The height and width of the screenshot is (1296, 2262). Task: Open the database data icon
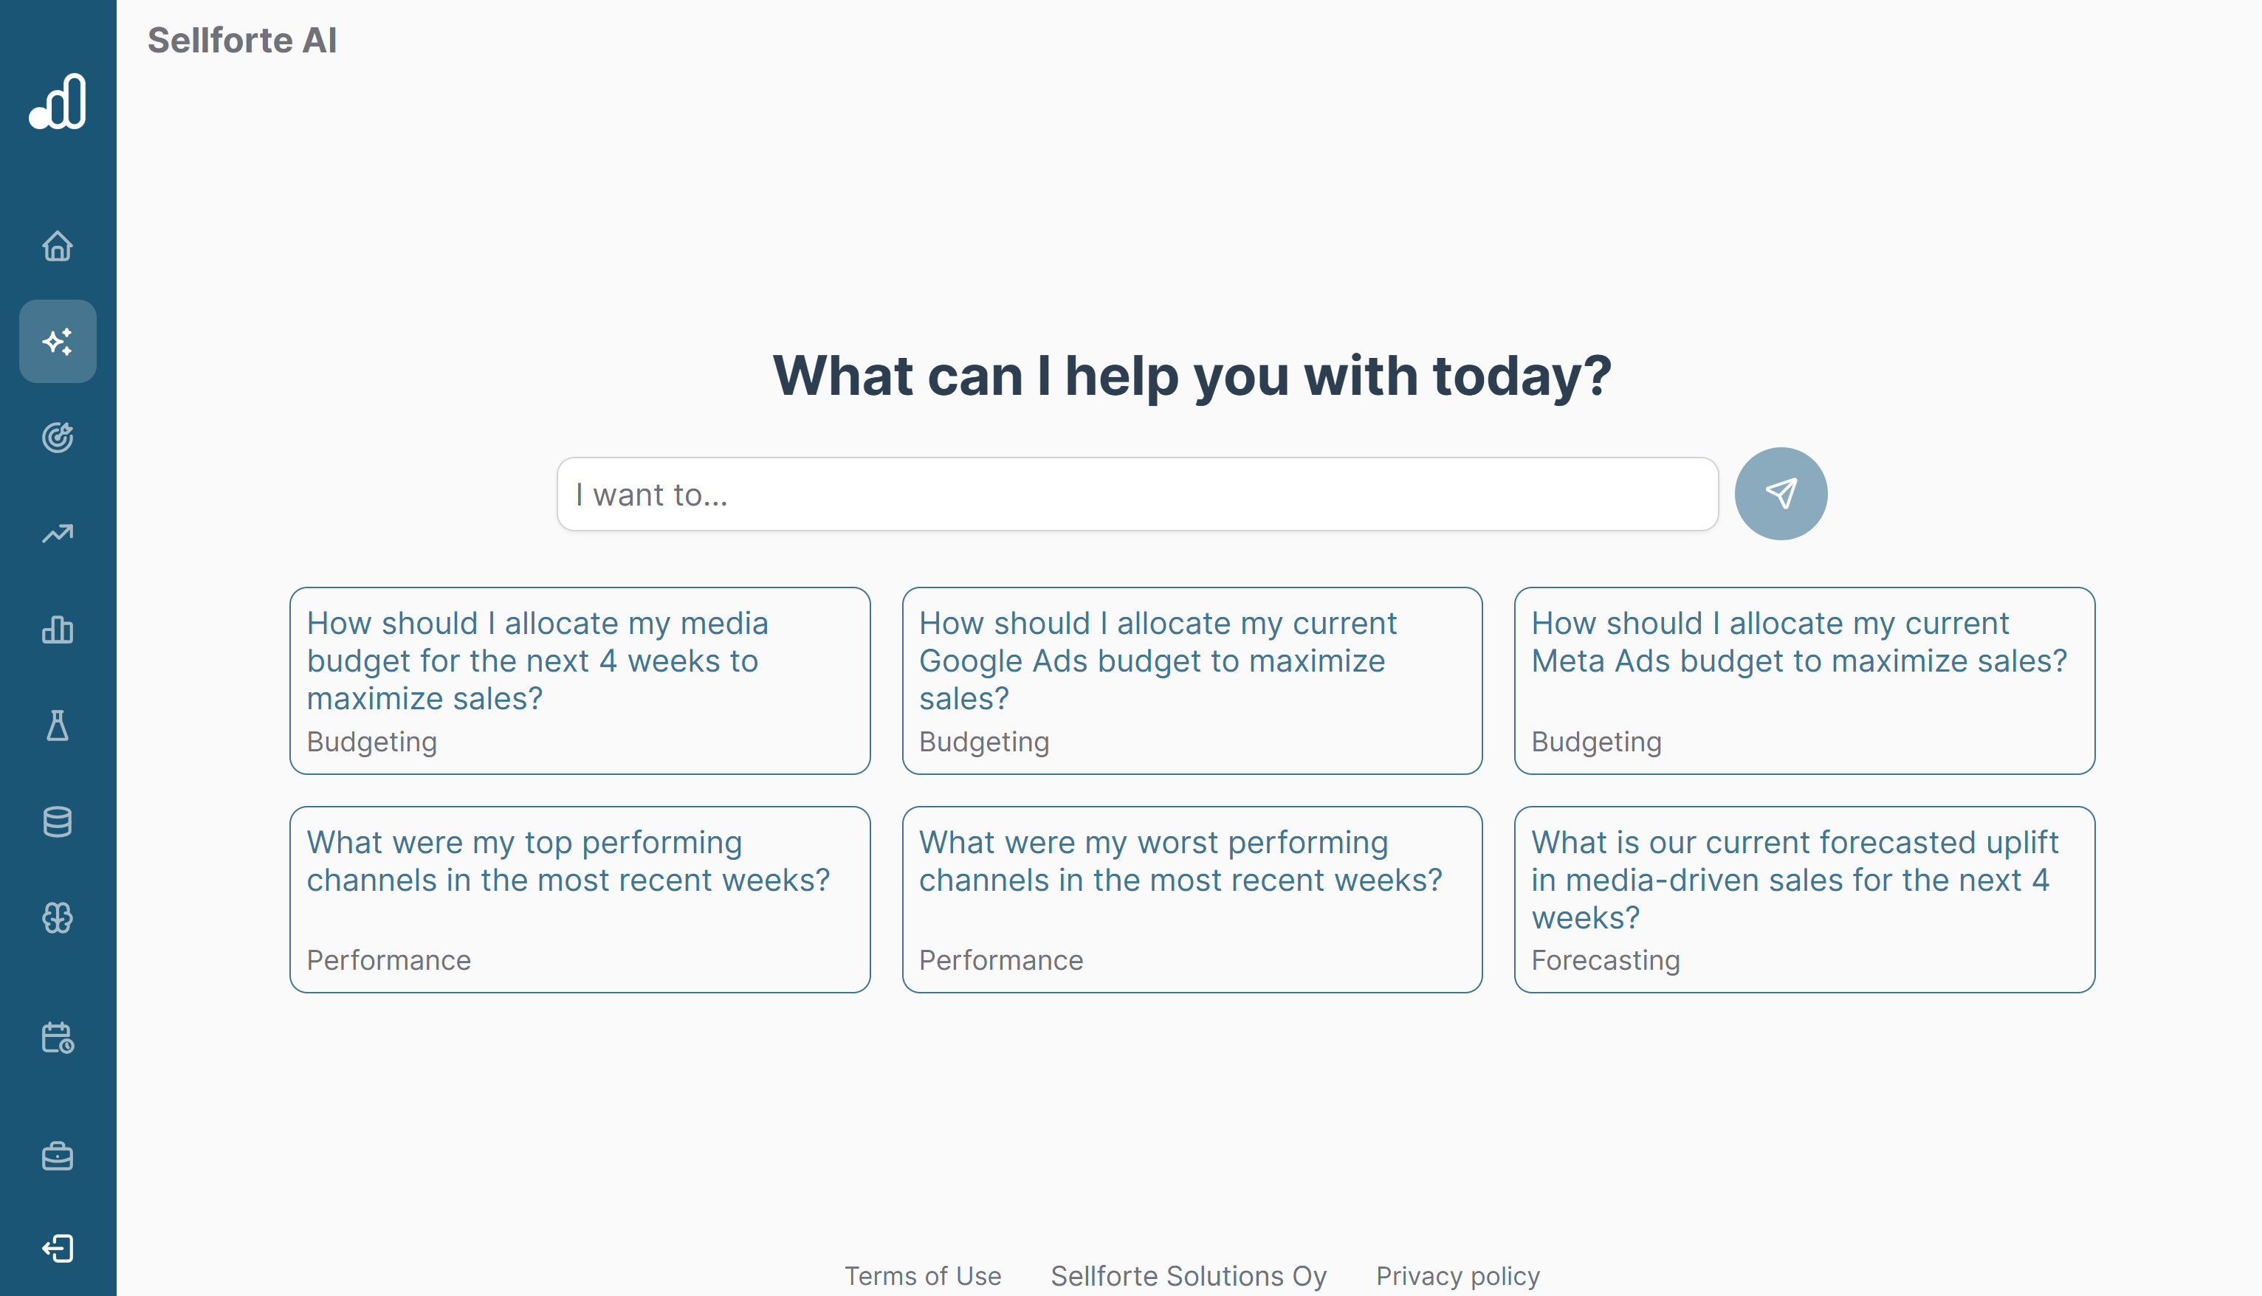tap(57, 821)
